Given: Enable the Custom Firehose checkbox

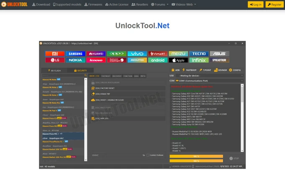Looking at the screenshot, I should [x=148, y=155].
